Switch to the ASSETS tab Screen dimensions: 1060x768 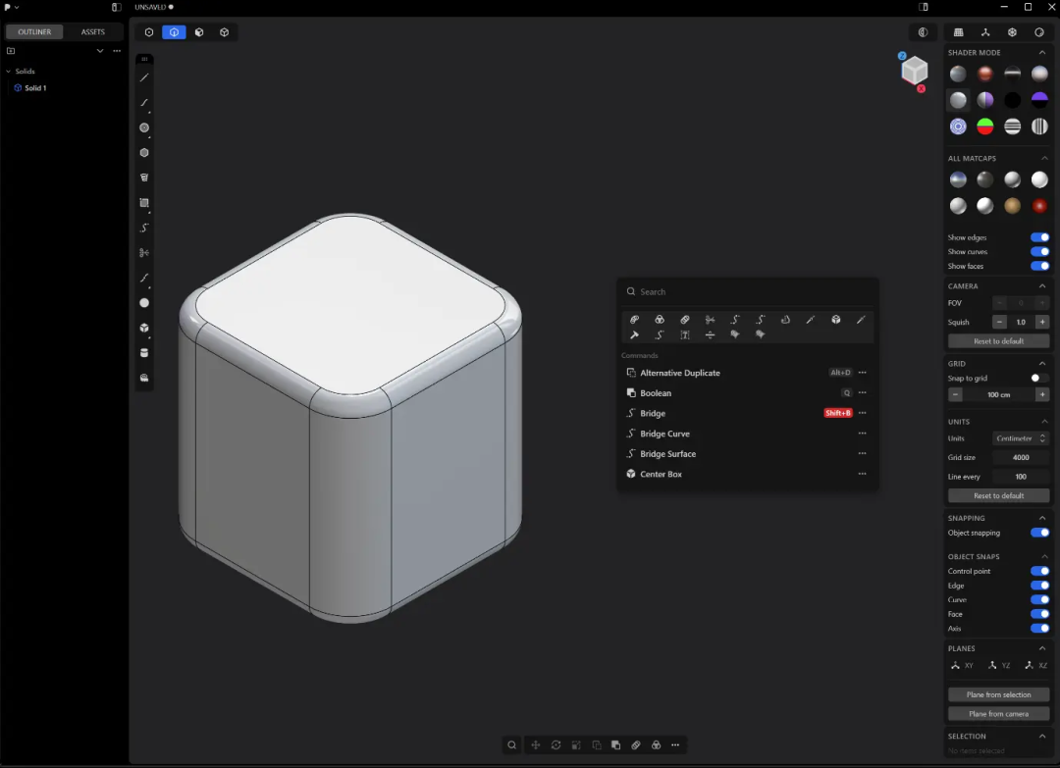(x=93, y=31)
